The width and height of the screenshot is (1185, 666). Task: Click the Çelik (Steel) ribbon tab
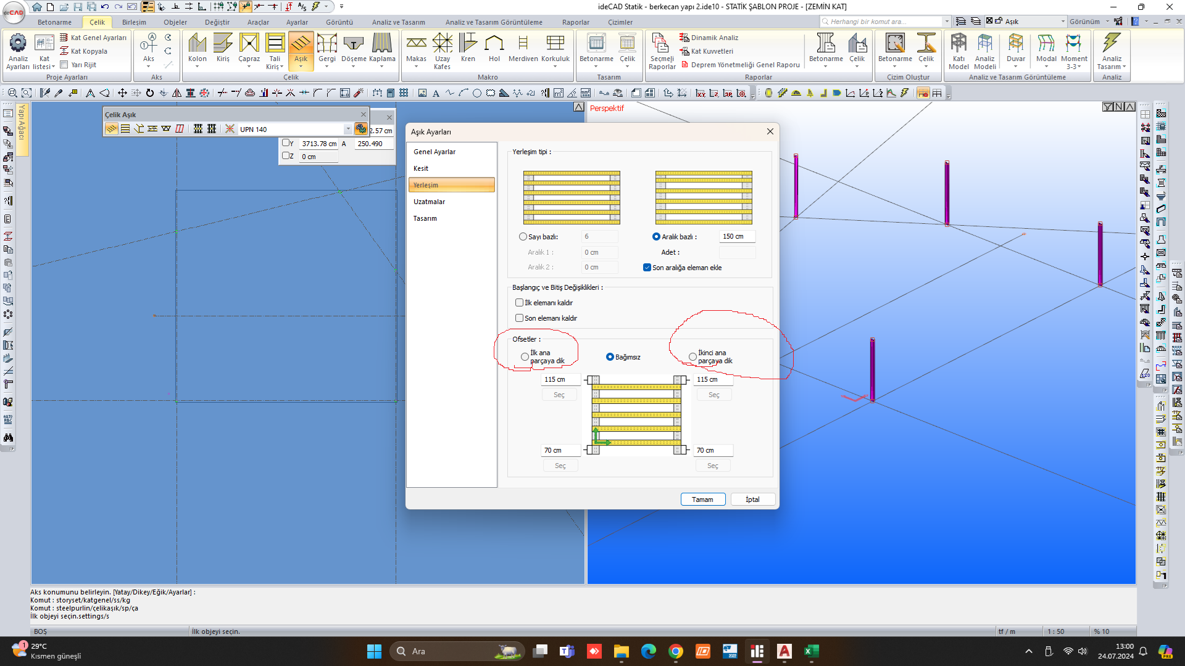tap(96, 22)
